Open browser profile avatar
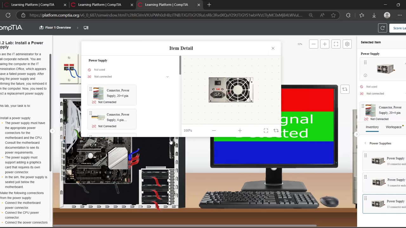406x228 pixels. click(x=387, y=15)
